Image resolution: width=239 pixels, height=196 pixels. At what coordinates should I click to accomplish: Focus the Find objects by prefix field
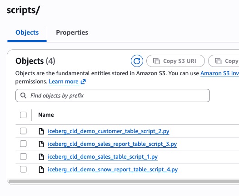(x=113, y=96)
